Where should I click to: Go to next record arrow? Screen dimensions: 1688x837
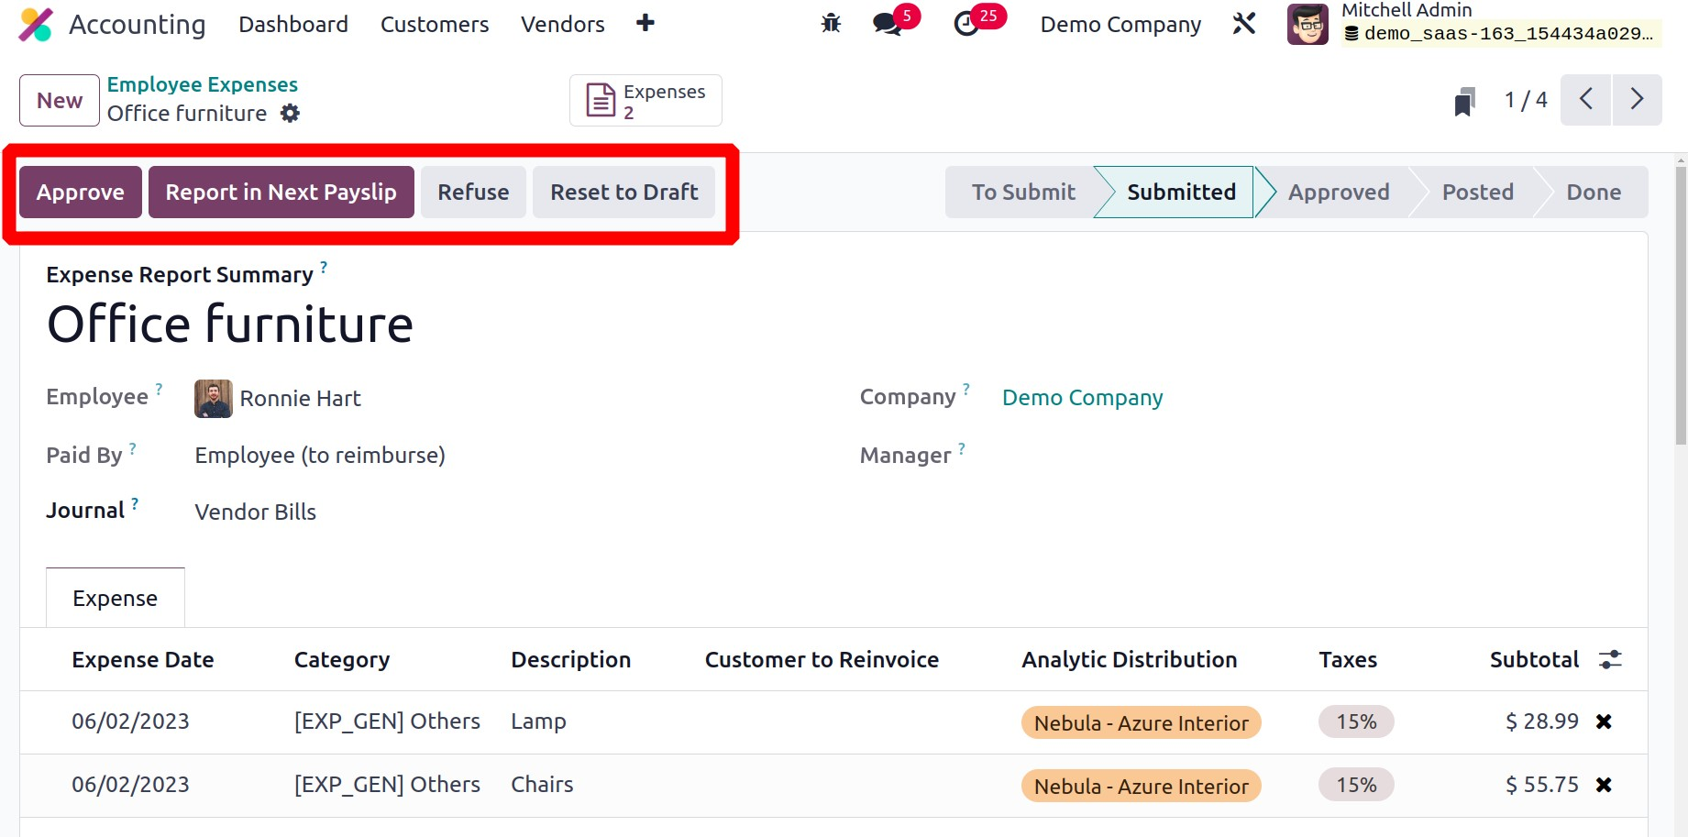coord(1637,99)
